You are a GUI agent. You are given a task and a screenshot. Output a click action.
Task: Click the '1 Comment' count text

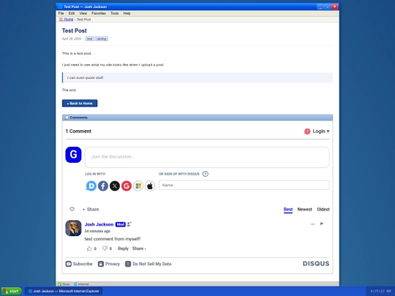click(x=78, y=131)
